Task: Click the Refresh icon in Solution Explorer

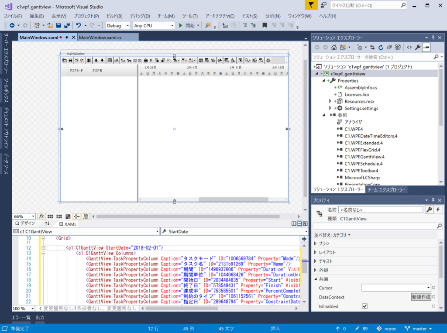Action: 381,47
